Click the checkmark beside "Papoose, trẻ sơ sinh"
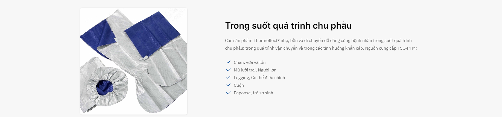The width and height of the screenshot is (502, 117). coord(228,93)
